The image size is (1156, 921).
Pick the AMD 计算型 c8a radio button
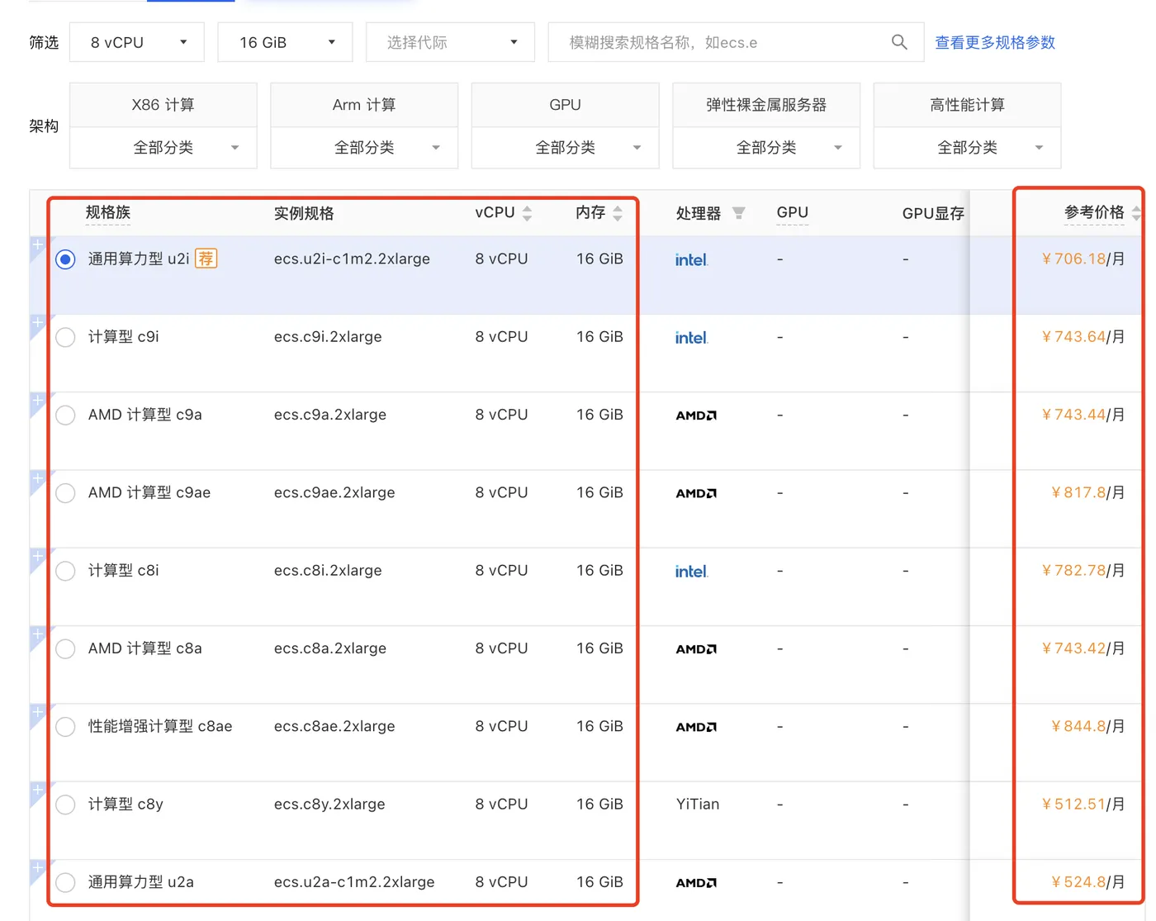[x=65, y=648]
